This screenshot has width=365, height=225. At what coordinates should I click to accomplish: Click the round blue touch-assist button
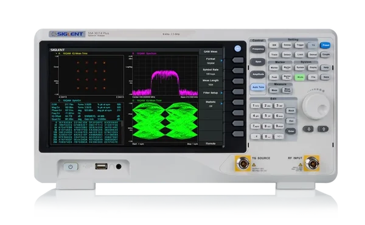[237, 49]
